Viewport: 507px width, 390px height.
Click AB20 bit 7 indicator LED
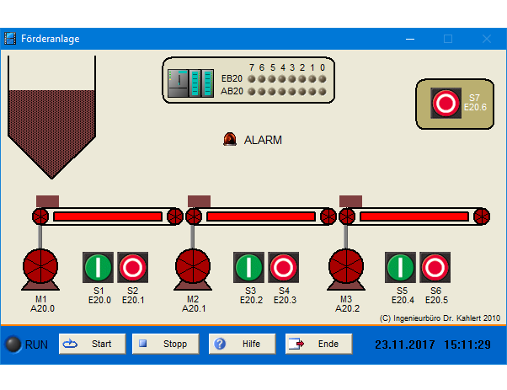(252, 92)
